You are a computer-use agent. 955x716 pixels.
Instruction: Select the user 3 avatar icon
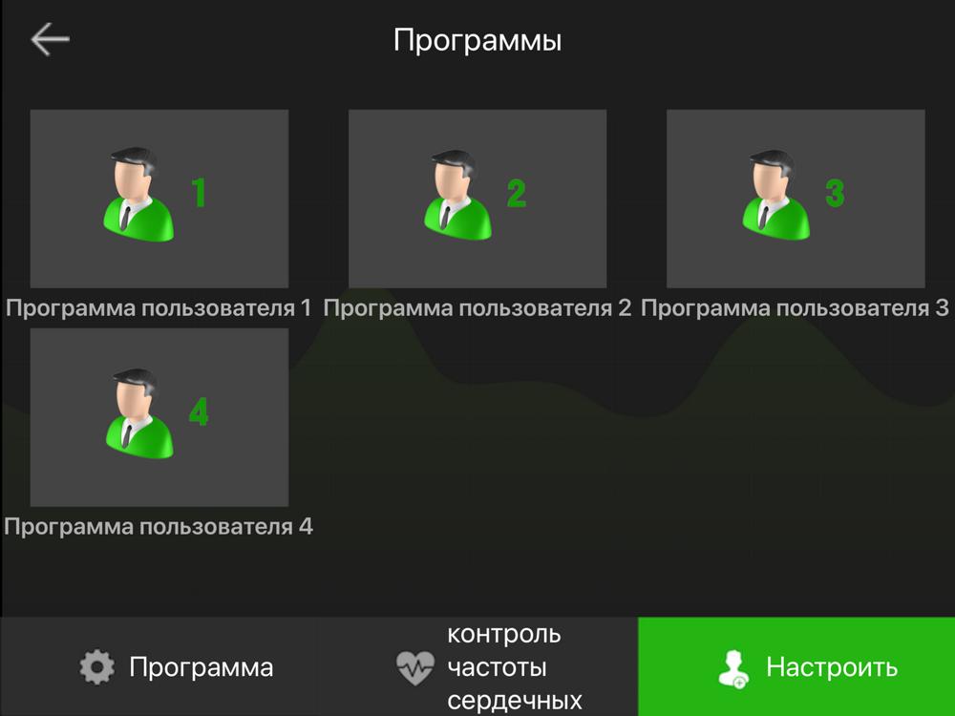point(775,194)
